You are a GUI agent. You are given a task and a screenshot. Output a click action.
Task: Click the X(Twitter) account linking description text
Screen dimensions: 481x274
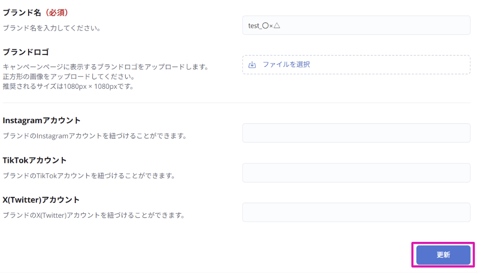click(94, 215)
